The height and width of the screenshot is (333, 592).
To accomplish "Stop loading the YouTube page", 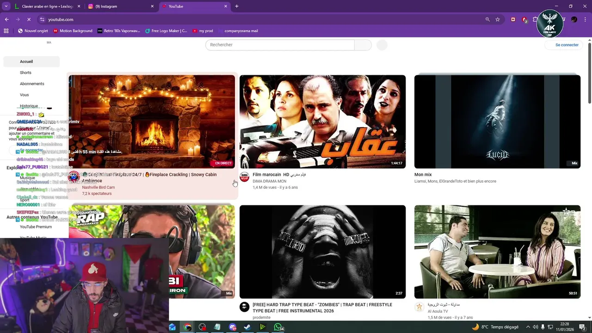I will tap(29, 19).
